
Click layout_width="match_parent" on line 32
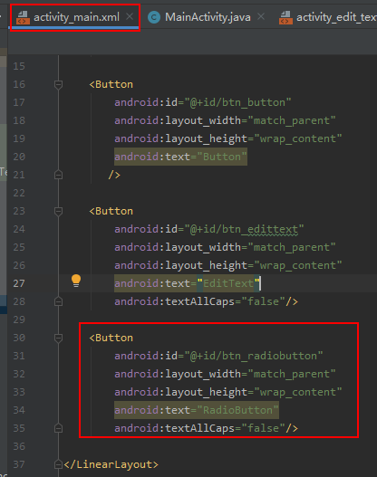225,374
